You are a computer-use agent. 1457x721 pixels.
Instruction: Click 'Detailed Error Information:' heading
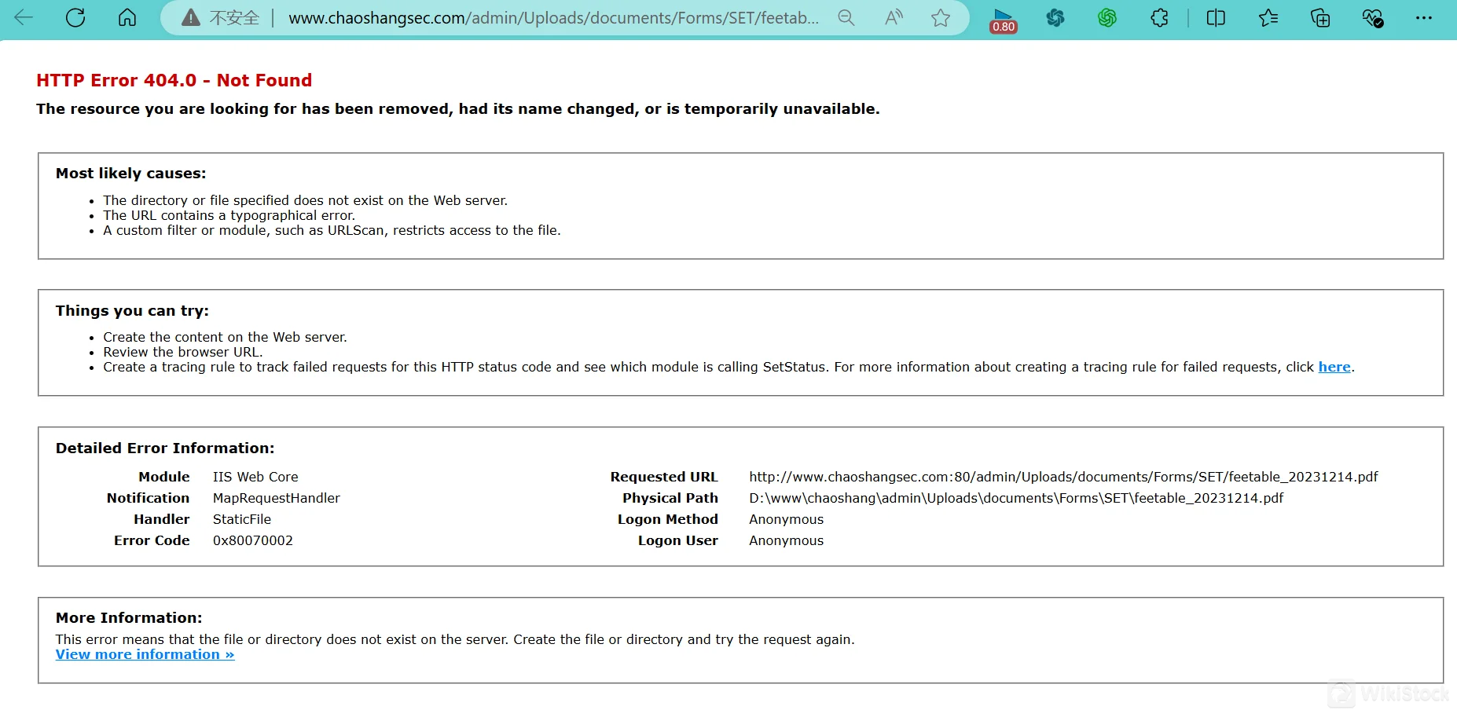click(165, 448)
